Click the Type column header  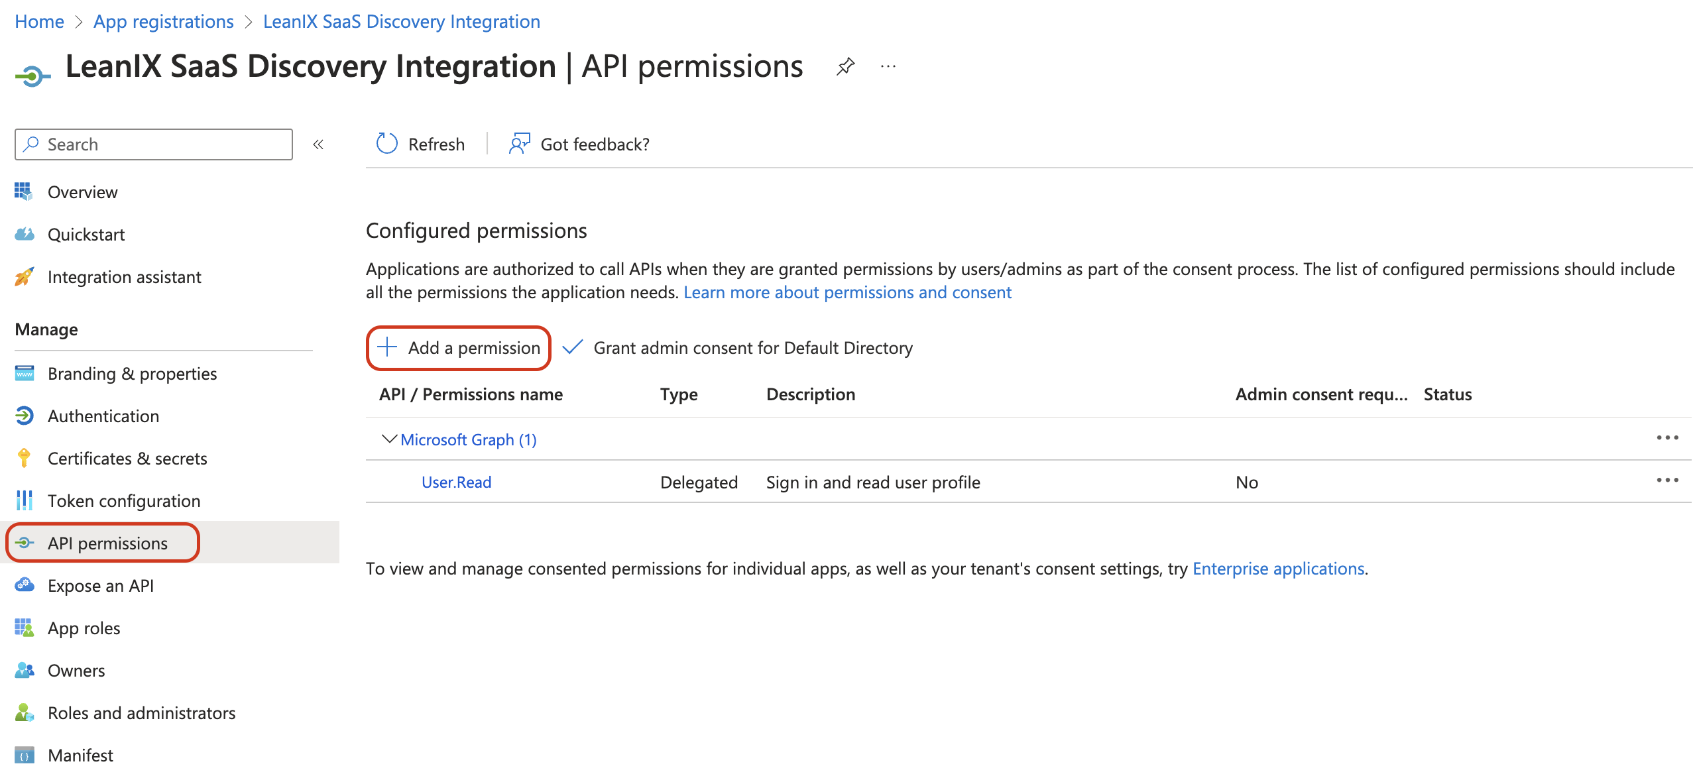coord(679,394)
